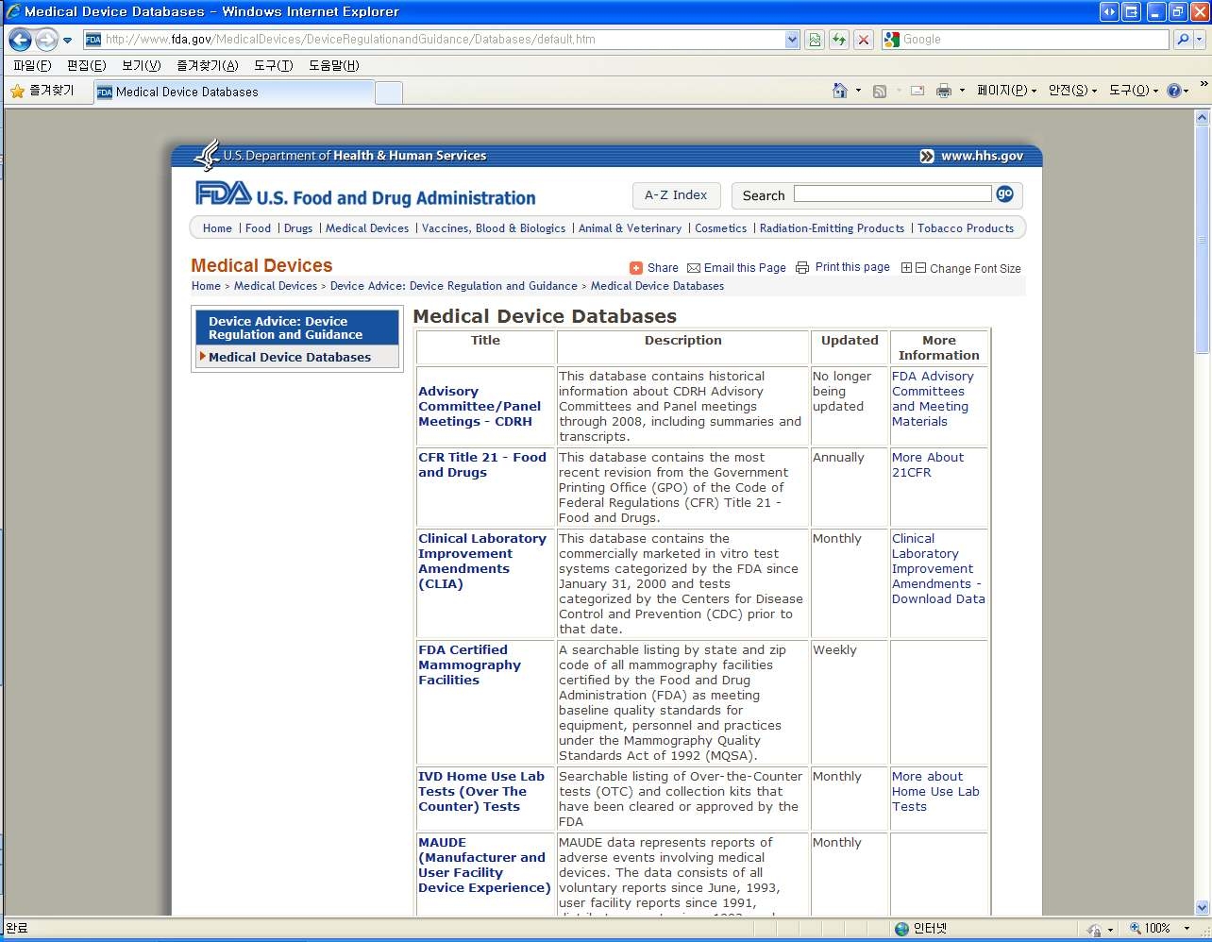Open the Drugs navigation link

[x=298, y=228]
